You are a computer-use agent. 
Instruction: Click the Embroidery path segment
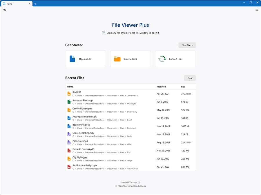(x=132, y=112)
